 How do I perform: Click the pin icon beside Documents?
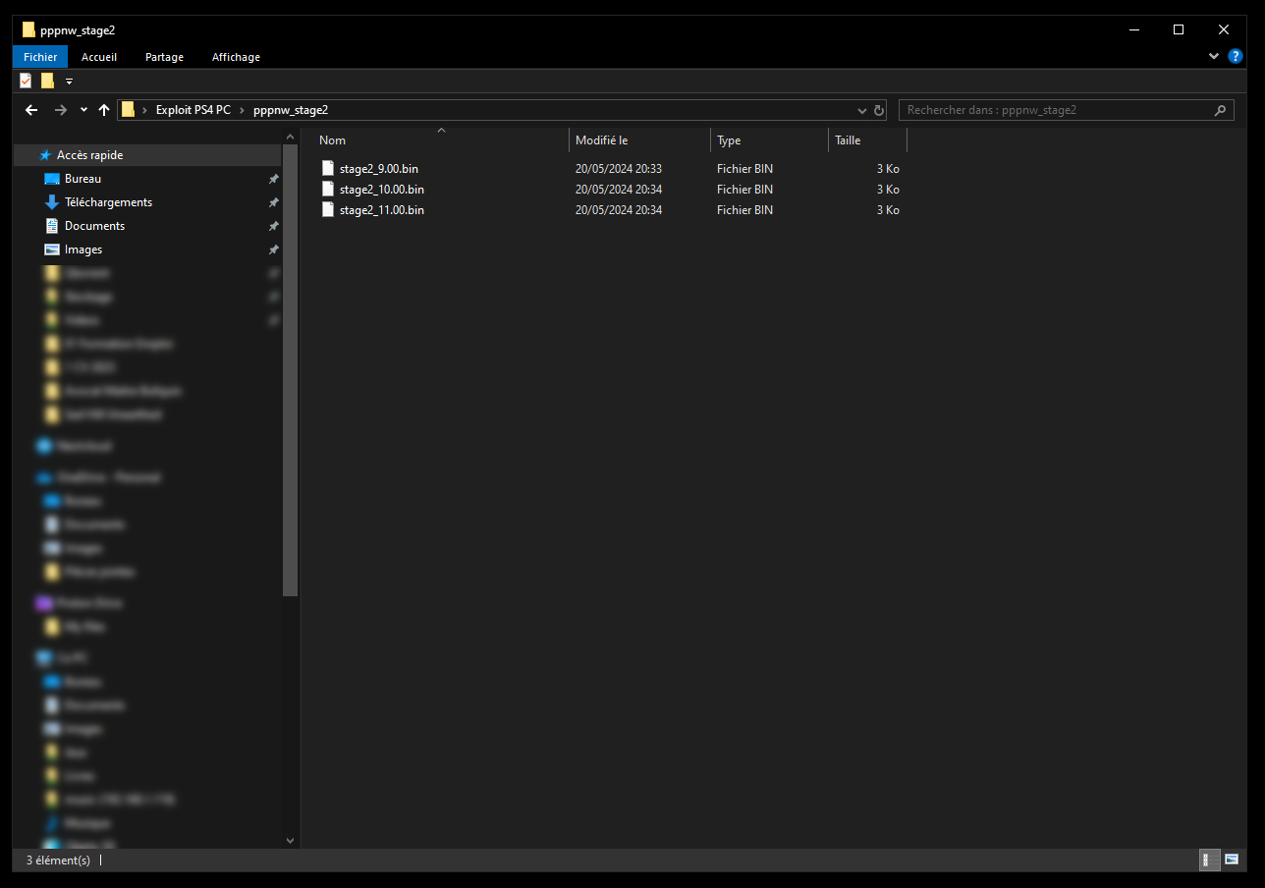(x=273, y=226)
